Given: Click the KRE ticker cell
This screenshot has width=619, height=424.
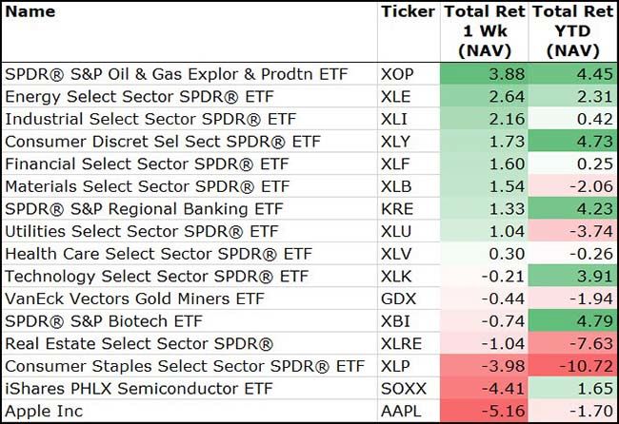Looking at the screenshot, I should click(x=398, y=208).
